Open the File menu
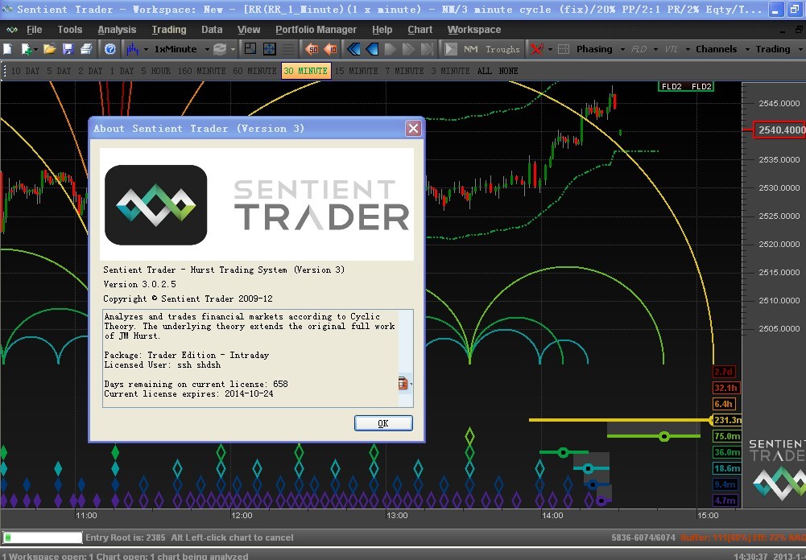 (34, 30)
